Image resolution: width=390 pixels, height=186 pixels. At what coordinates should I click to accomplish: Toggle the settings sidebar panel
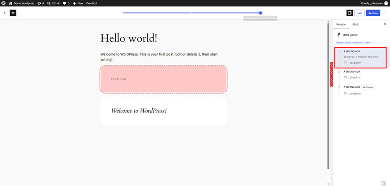point(350,13)
